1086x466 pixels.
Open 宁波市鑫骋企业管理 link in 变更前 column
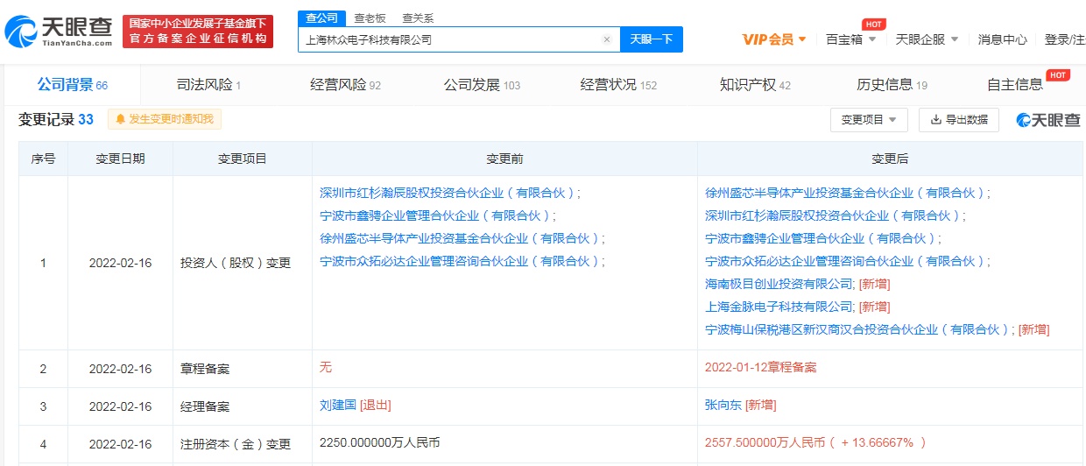tap(436, 215)
